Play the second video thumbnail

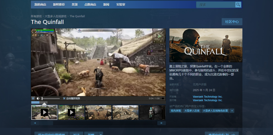point(71,112)
